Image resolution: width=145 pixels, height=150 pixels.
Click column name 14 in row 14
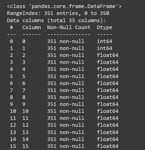(x=26, y=139)
